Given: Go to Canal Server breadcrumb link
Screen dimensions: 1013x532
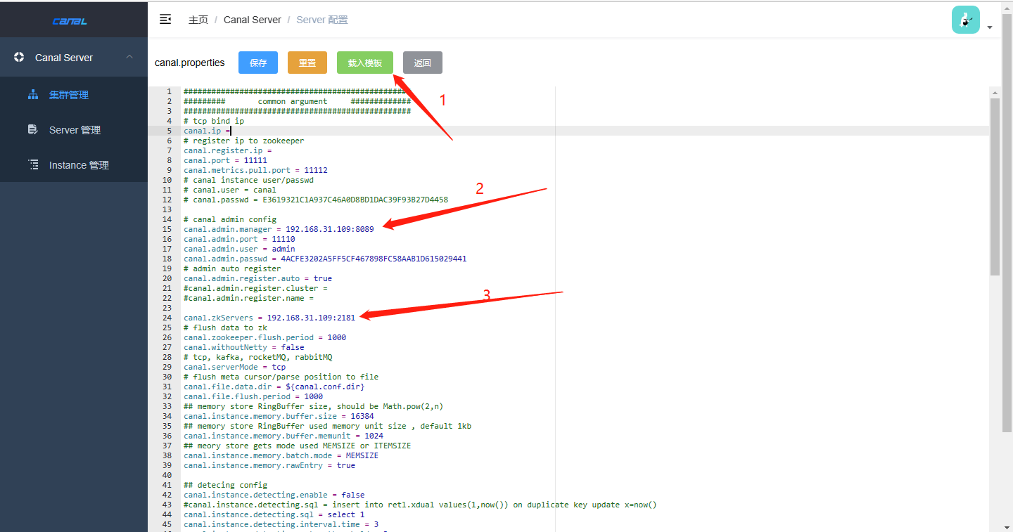Looking at the screenshot, I should click(x=253, y=20).
